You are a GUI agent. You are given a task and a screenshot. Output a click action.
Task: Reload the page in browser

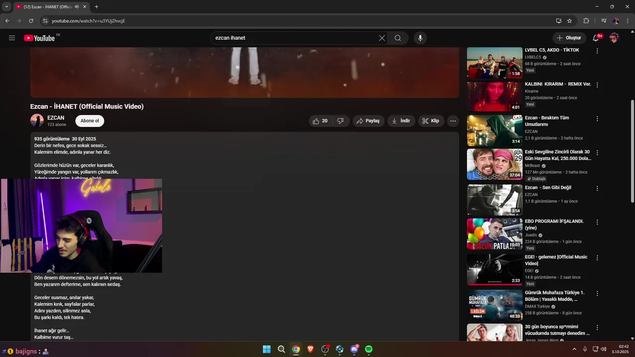coord(31,21)
